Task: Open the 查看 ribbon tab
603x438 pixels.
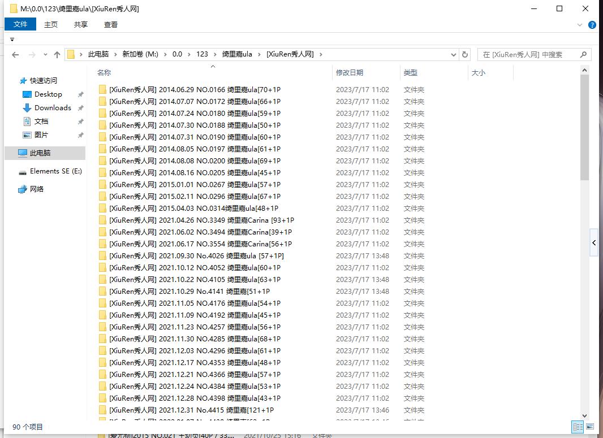Action: tap(111, 25)
